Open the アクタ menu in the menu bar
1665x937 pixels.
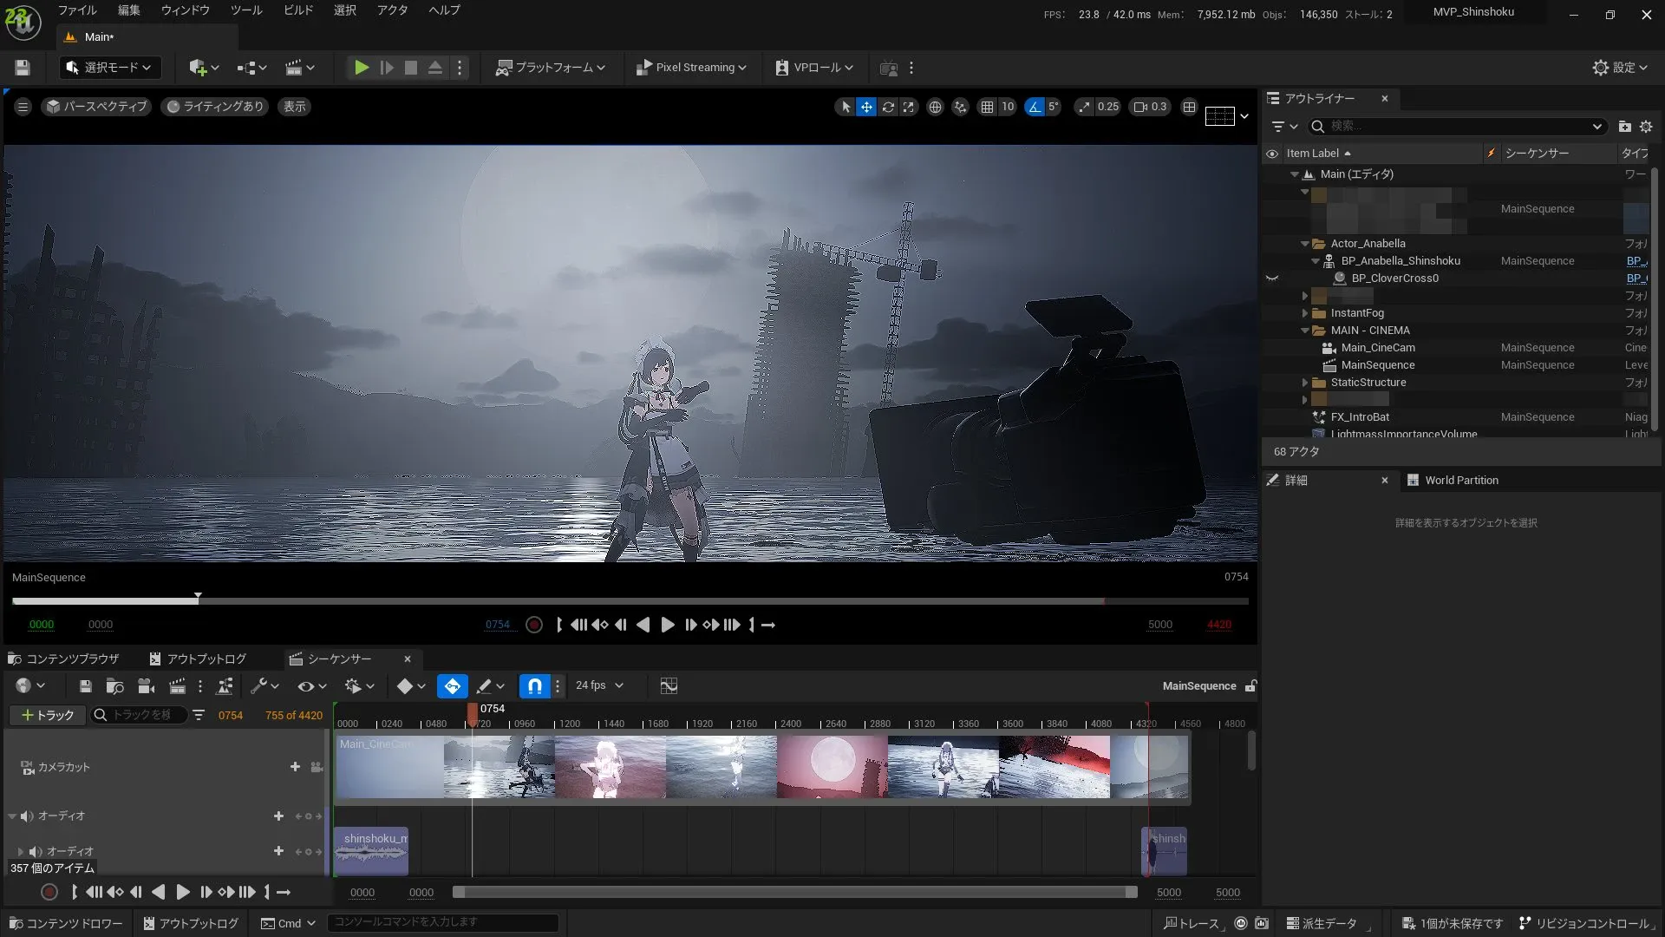click(x=394, y=10)
